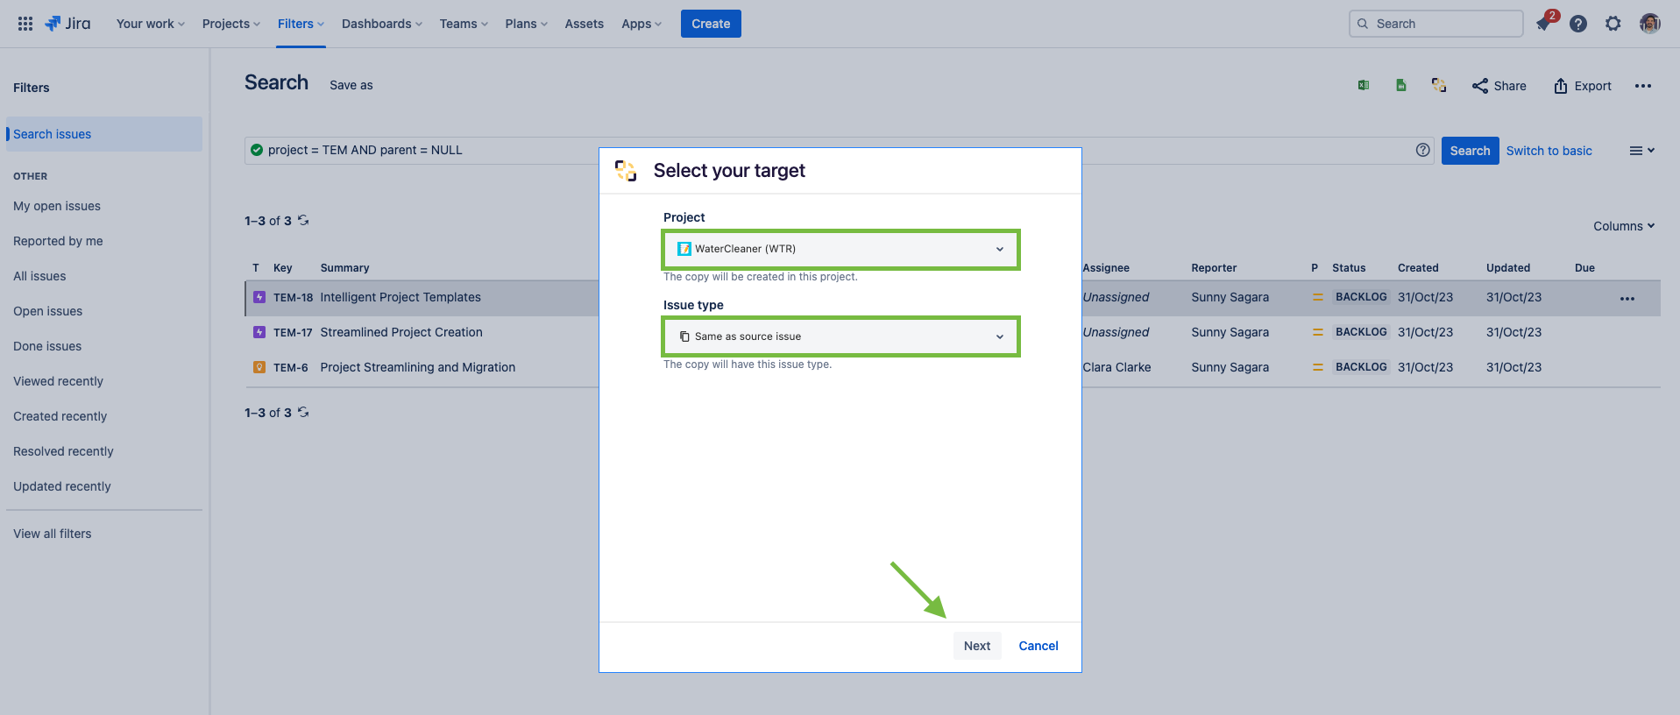Open the Columns dropdown

tap(1623, 226)
